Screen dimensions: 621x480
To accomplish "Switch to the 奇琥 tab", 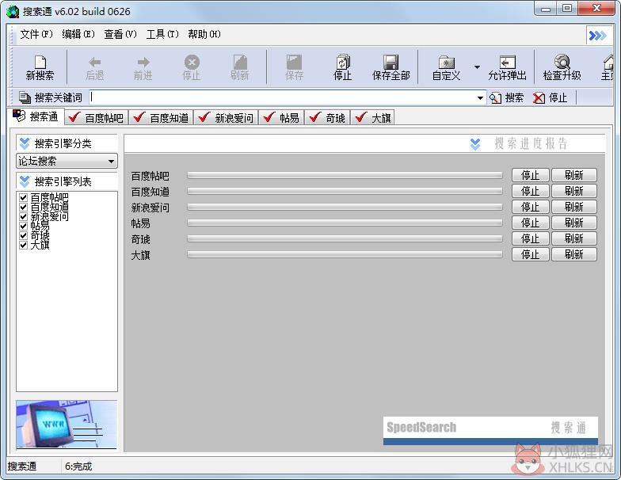I will [x=328, y=118].
